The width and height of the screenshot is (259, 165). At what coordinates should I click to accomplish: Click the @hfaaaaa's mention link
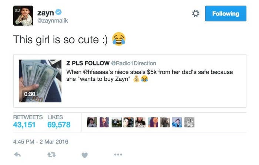(98, 72)
